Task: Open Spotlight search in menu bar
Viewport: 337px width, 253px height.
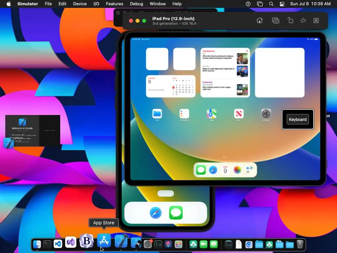Action: [x=271, y=4]
